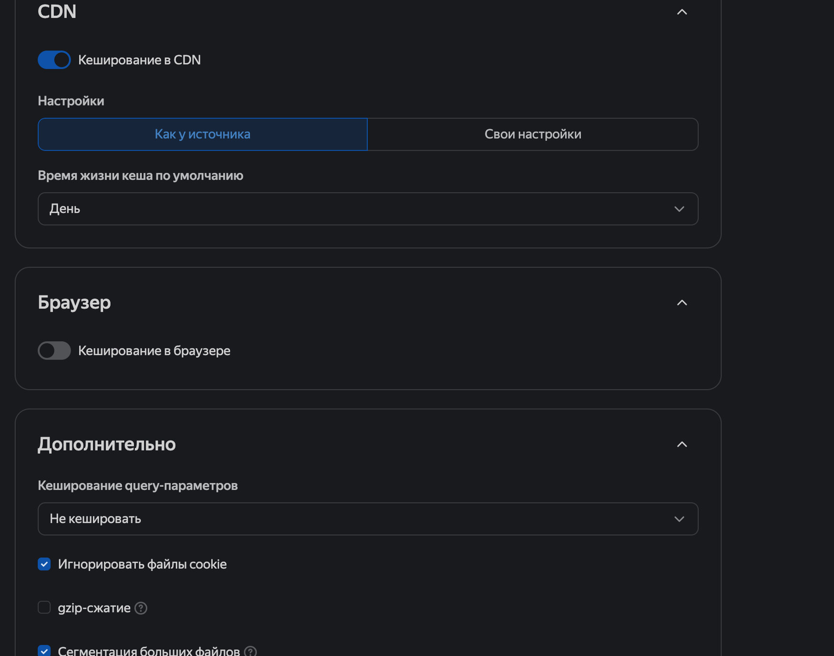Enable the 'Кеширование в браузере' toggle
The height and width of the screenshot is (656, 834).
54,350
